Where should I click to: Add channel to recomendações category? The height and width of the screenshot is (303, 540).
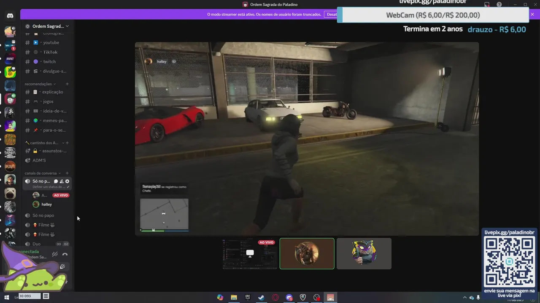67,84
